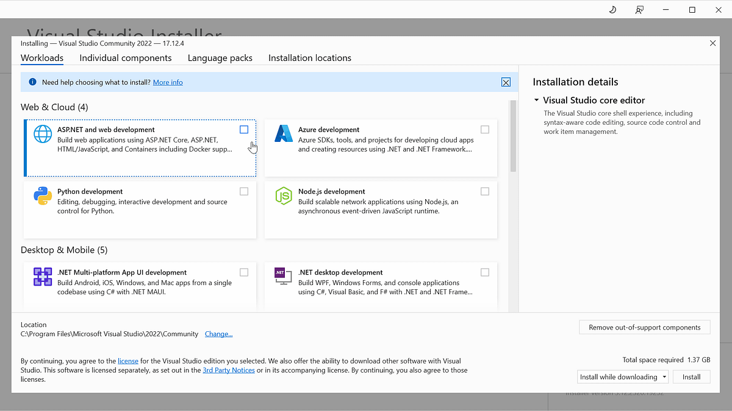Open the Change... link for install location
The height and width of the screenshot is (411, 732).
218,334
